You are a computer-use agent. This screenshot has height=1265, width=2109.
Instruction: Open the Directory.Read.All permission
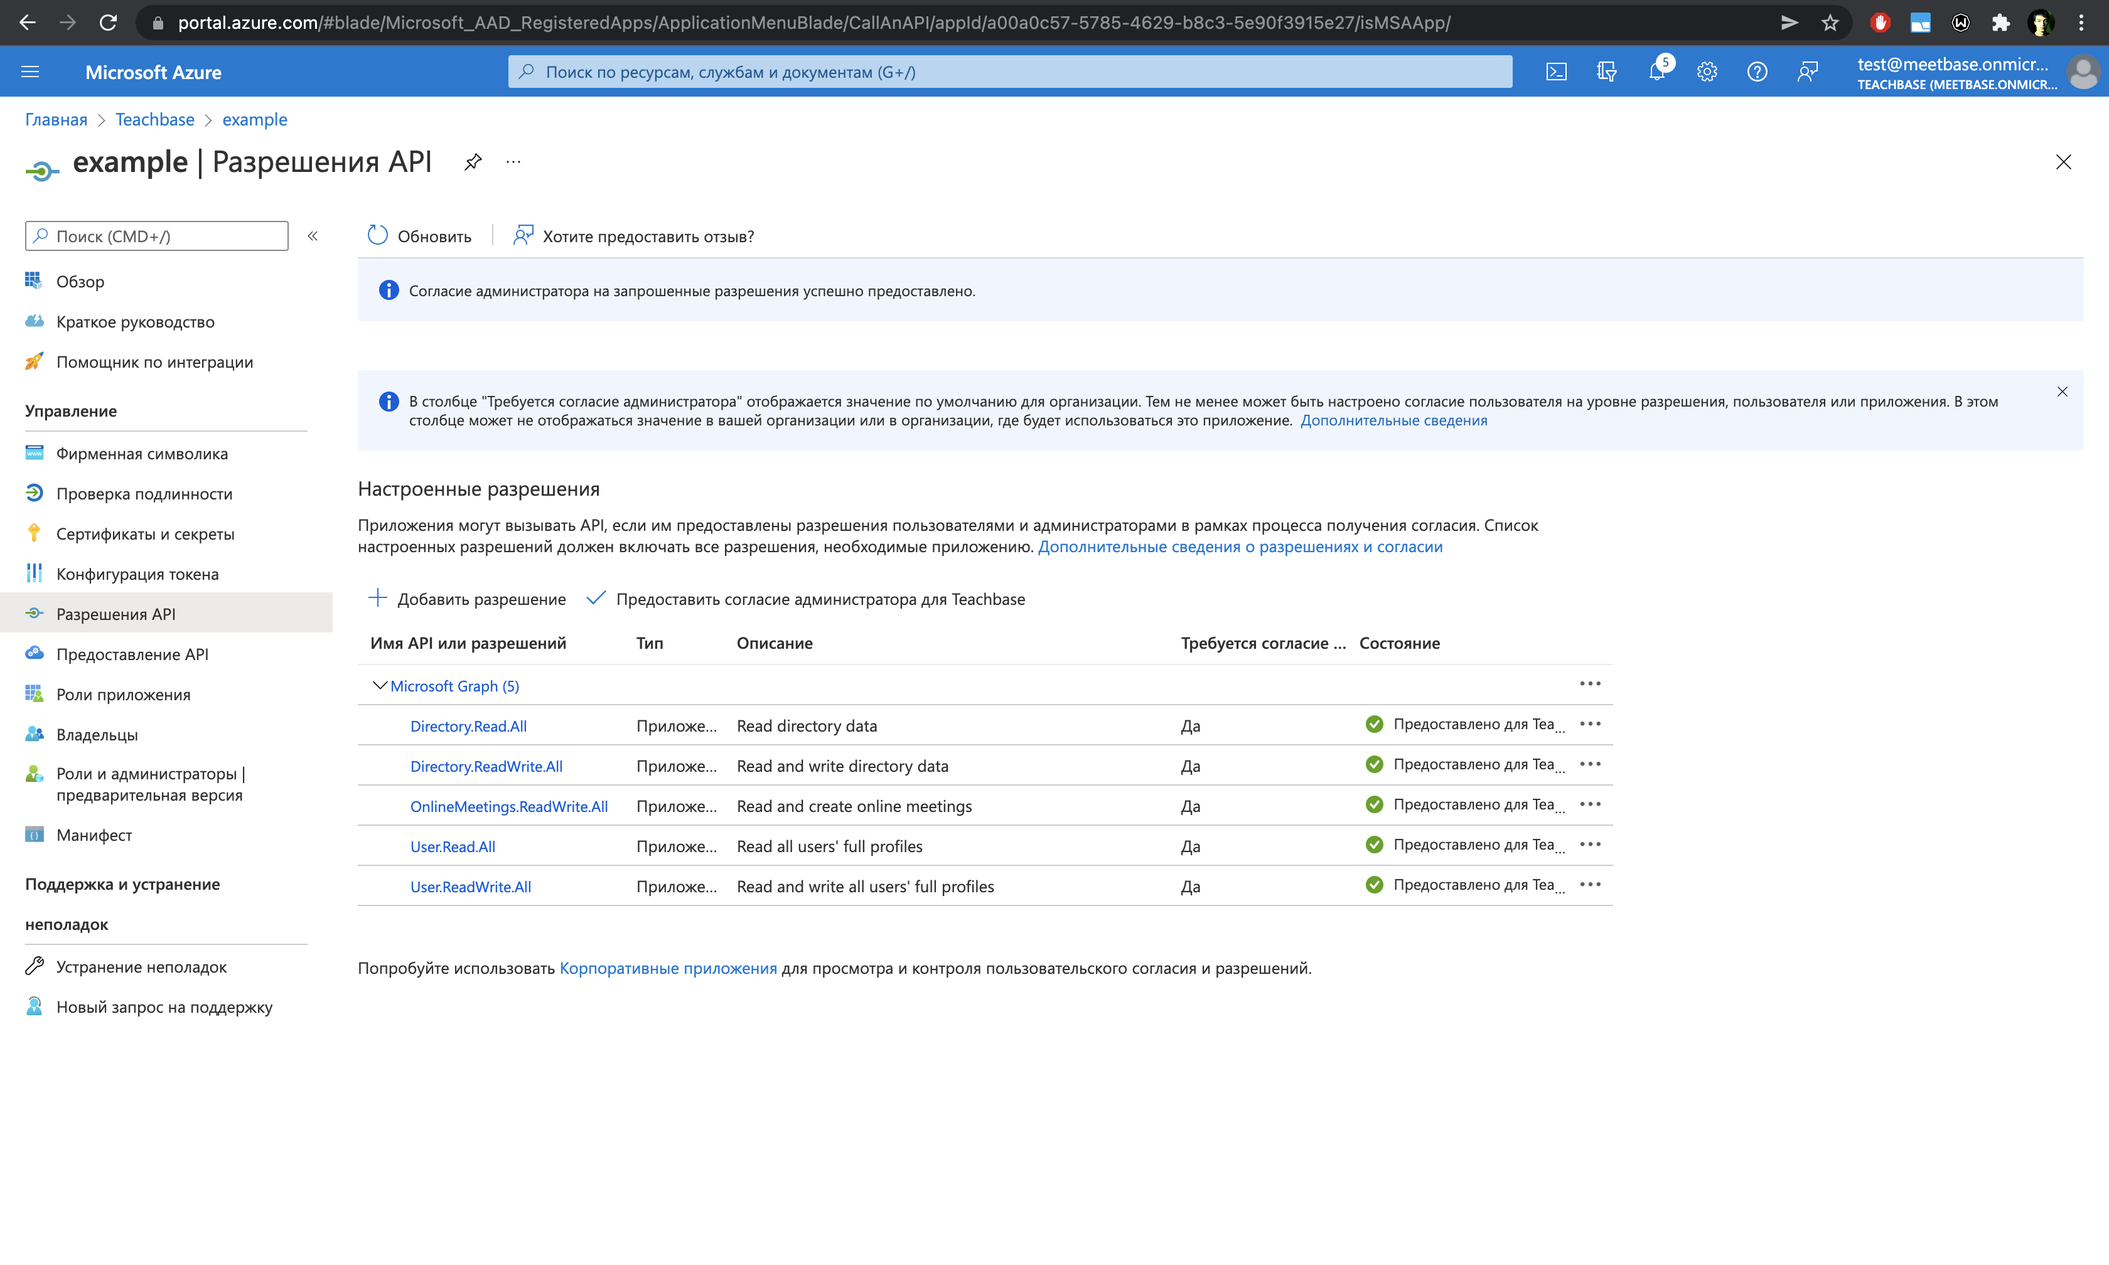(468, 726)
